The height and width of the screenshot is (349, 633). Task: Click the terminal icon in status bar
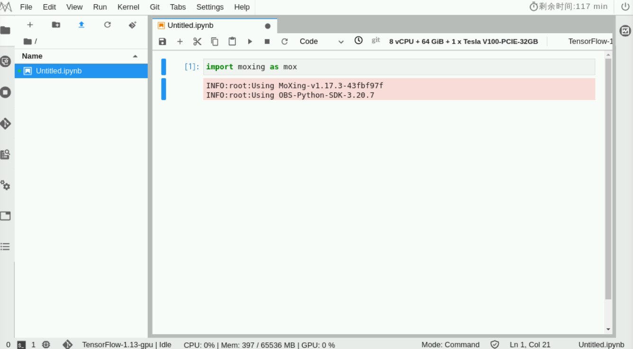click(21, 345)
